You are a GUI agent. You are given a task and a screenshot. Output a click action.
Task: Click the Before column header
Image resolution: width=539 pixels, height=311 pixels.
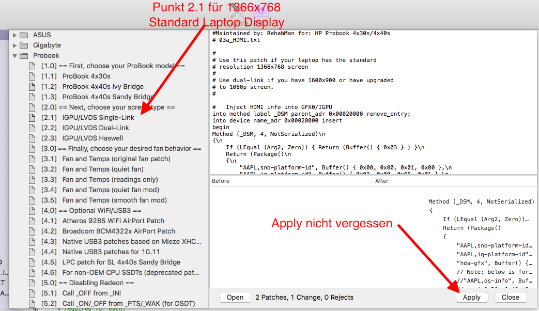pos(291,181)
